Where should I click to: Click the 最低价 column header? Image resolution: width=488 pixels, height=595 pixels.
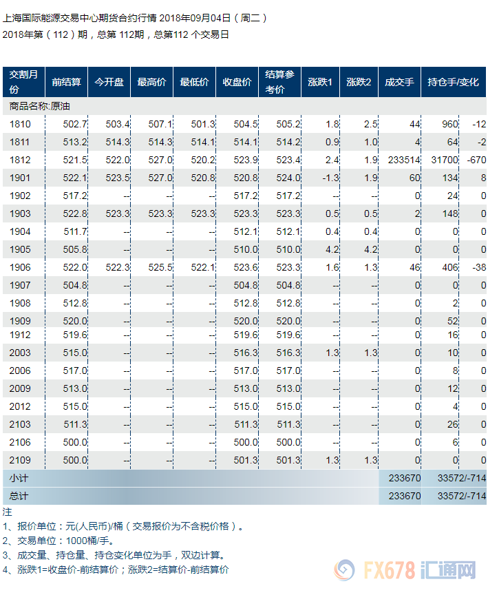(195, 82)
